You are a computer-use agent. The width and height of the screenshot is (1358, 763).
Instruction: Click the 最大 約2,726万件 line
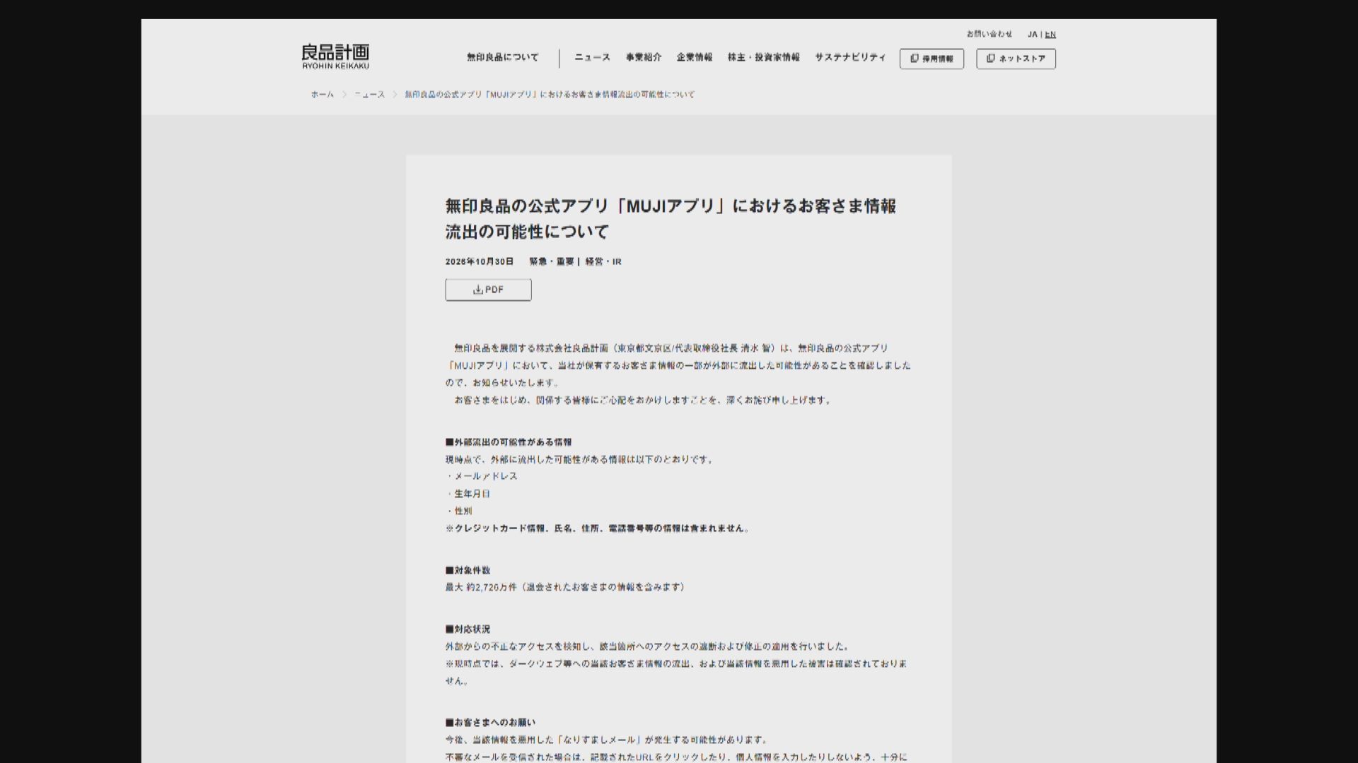pyautogui.click(x=565, y=587)
